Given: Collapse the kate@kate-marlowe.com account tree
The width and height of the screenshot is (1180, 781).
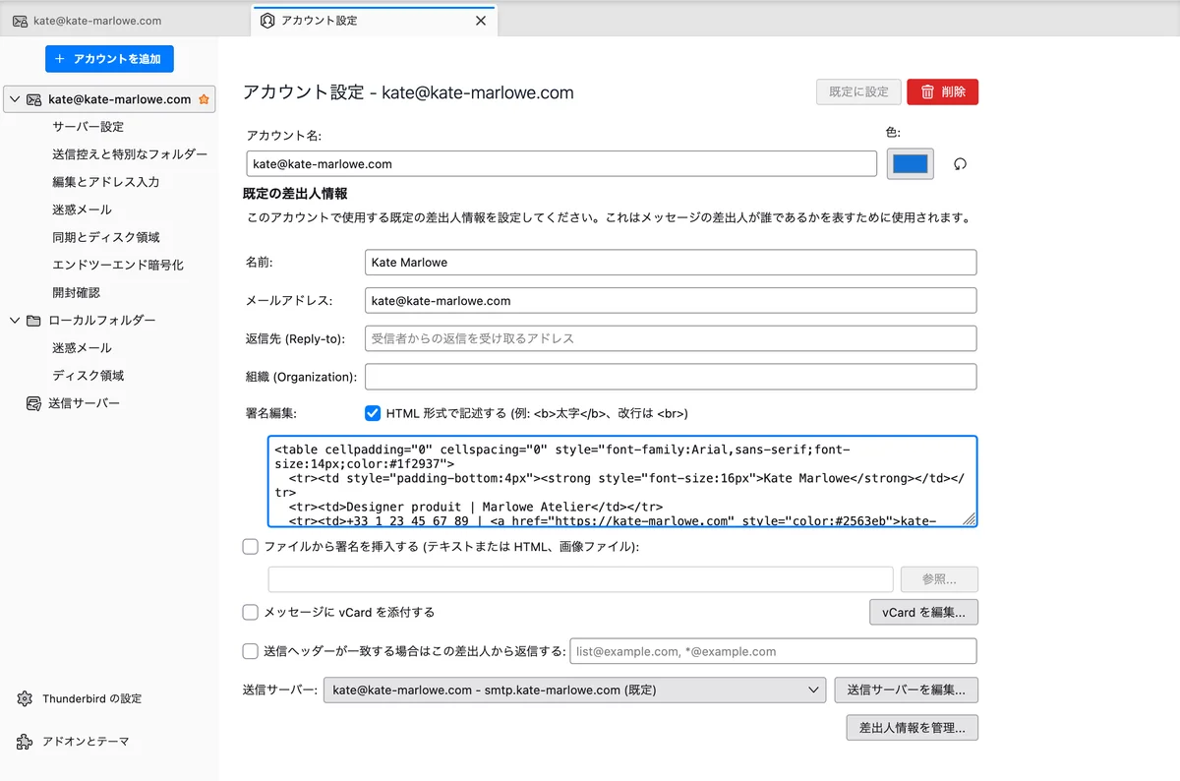Looking at the screenshot, I should tap(15, 99).
